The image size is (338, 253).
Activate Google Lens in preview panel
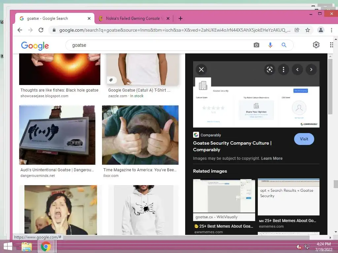click(x=269, y=70)
